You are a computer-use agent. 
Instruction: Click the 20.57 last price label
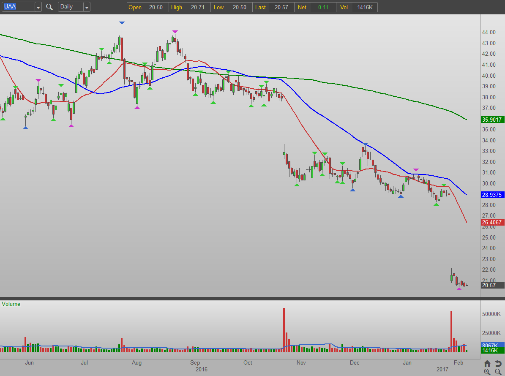[492, 285]
